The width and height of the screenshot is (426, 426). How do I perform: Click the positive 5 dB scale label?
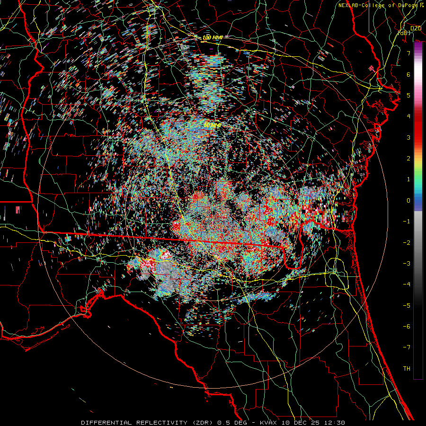pyautogui.click(x=408, y=95)
